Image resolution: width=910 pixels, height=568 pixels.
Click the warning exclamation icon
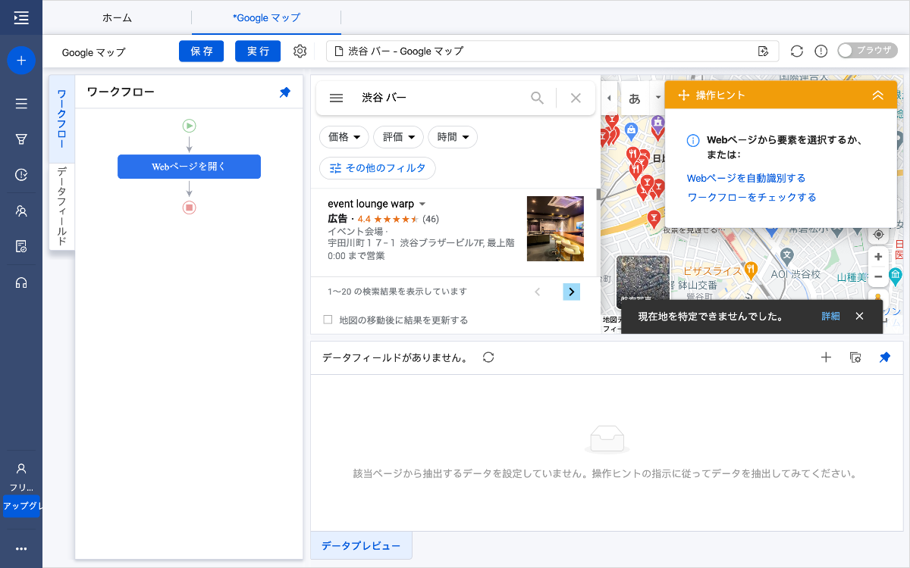pos(821,51)
